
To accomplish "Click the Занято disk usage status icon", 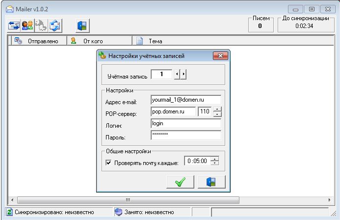I will point(118,212).
